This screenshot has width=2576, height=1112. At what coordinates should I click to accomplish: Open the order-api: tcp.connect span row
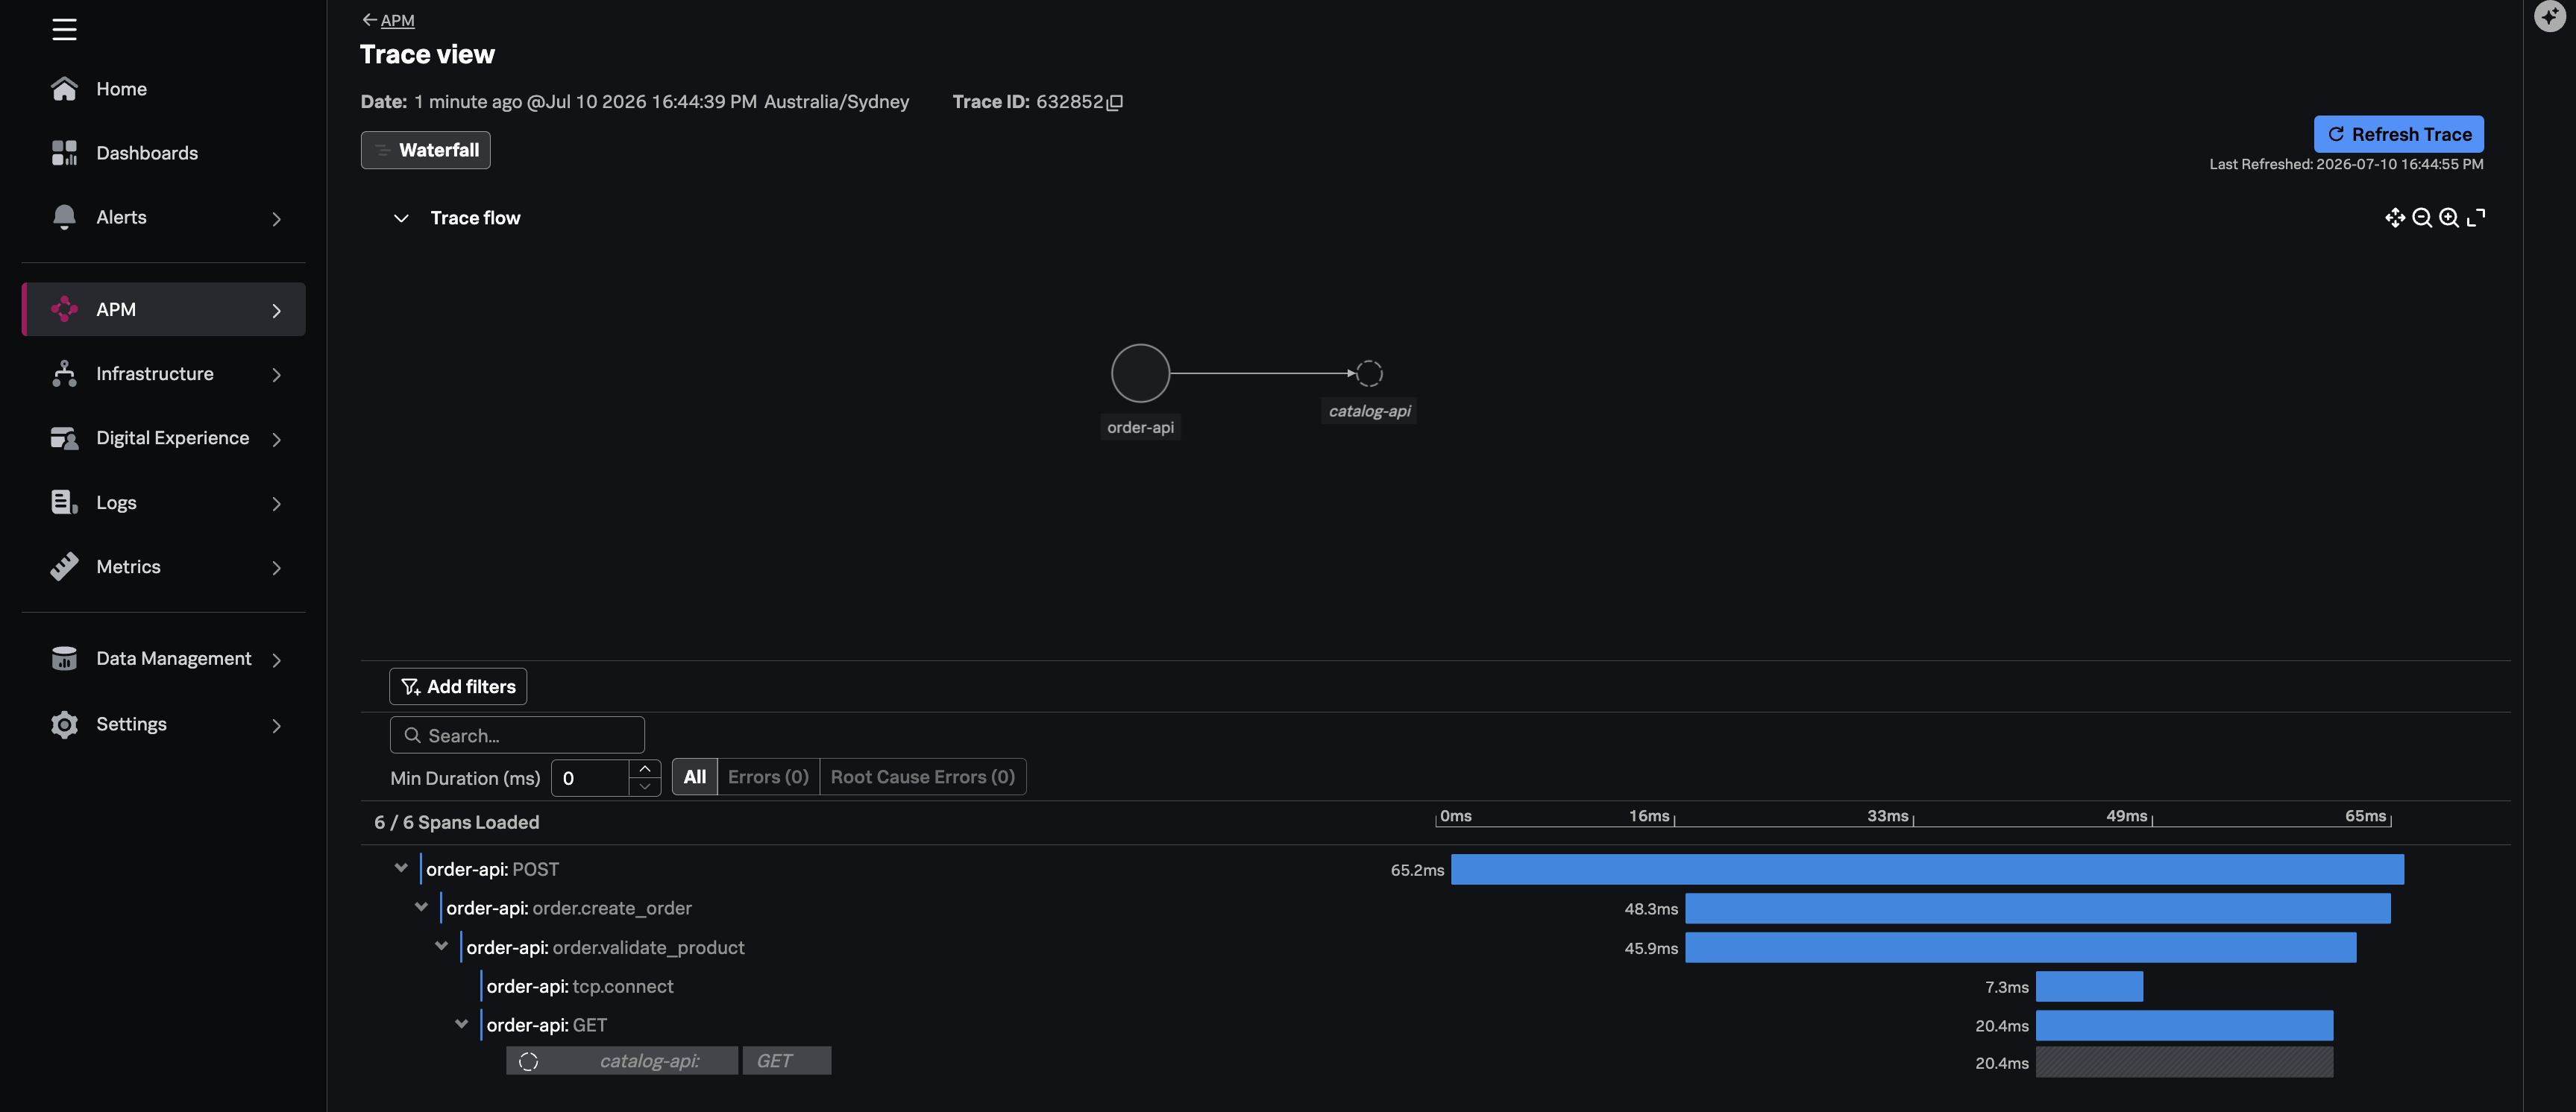pos(580,986)
